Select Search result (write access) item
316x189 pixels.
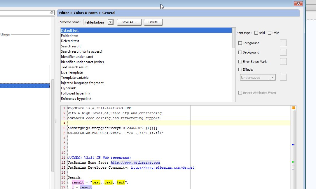pyautogui.click(x=146, y=51)
